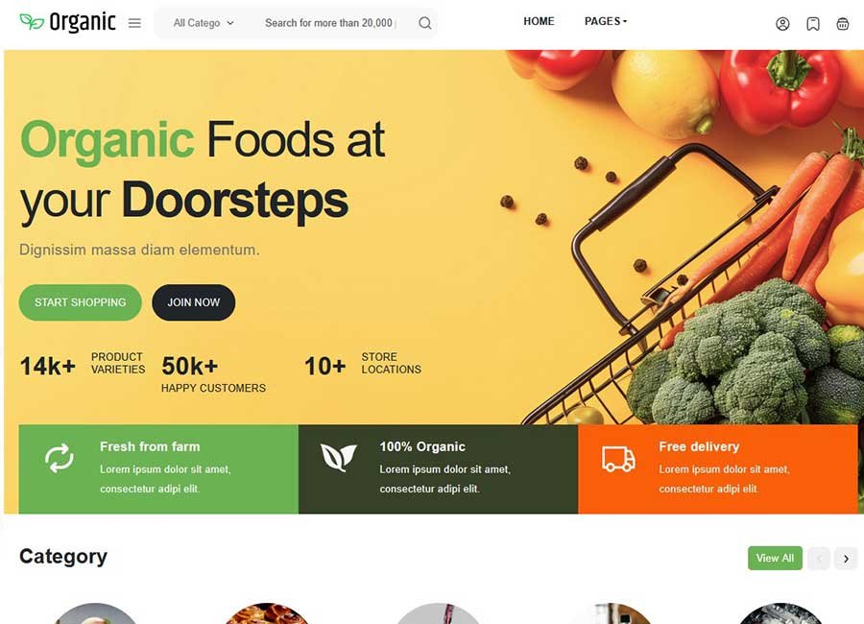
Task: Click the Fresh from farm refresh icon
Action: click(59, 458)
